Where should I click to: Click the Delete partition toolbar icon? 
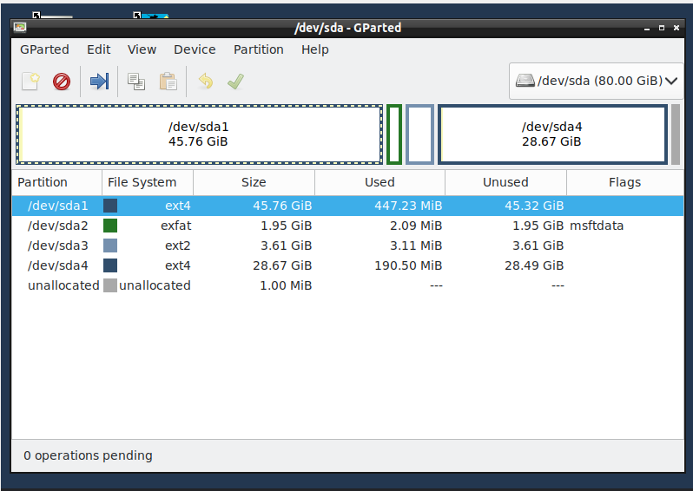62,82
